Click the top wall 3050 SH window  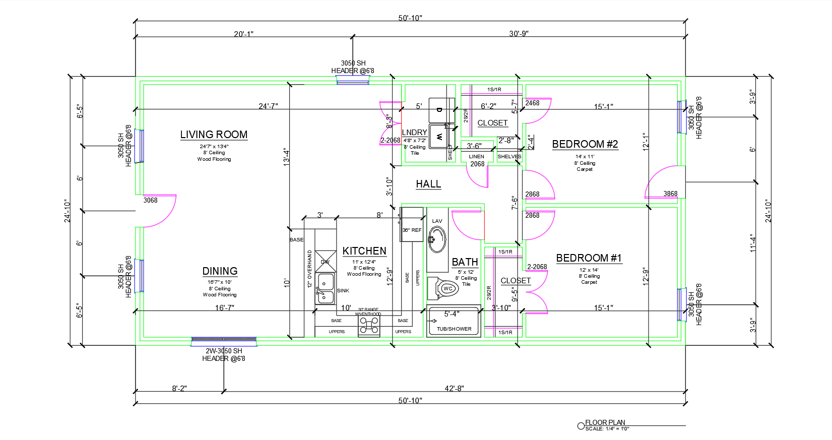coord(353,80)
